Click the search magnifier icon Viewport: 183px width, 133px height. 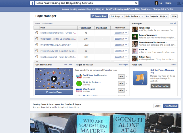(x=136, y=3)
